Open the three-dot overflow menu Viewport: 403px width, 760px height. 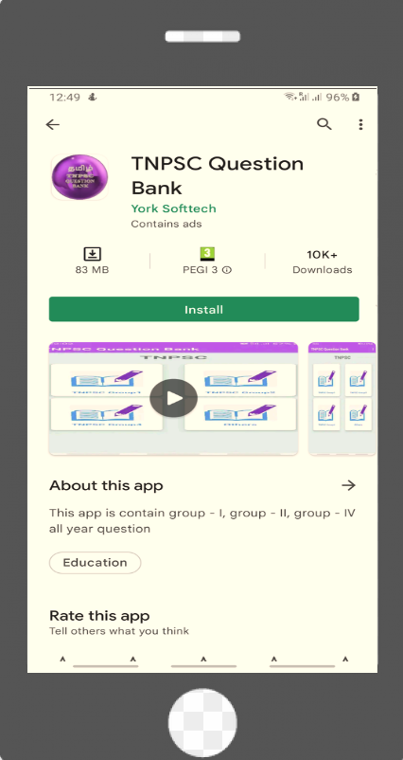(360, 124)
